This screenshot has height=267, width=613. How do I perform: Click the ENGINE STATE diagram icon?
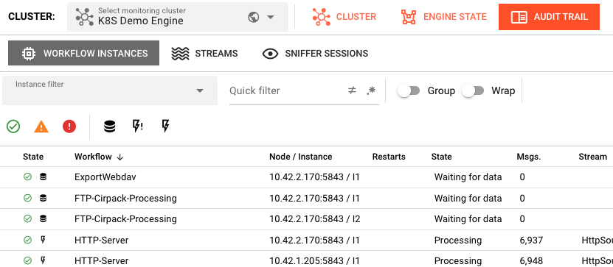click(x=409, y=17)
